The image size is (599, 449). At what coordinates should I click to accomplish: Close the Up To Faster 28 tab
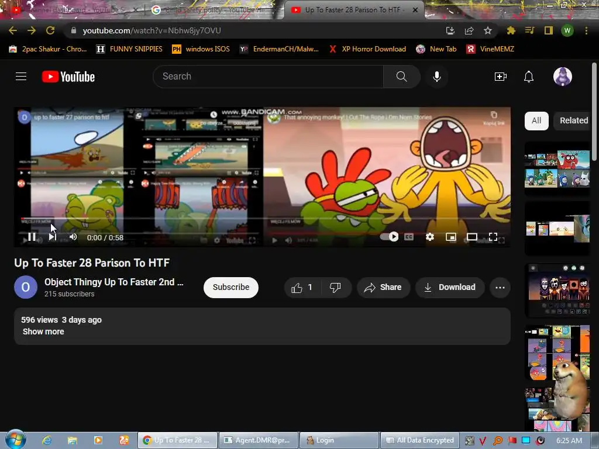click(415, 10)
